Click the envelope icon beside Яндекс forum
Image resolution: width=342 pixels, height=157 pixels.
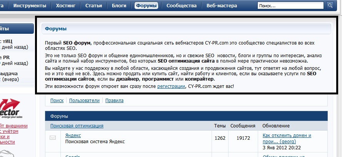tap(53, 137)
